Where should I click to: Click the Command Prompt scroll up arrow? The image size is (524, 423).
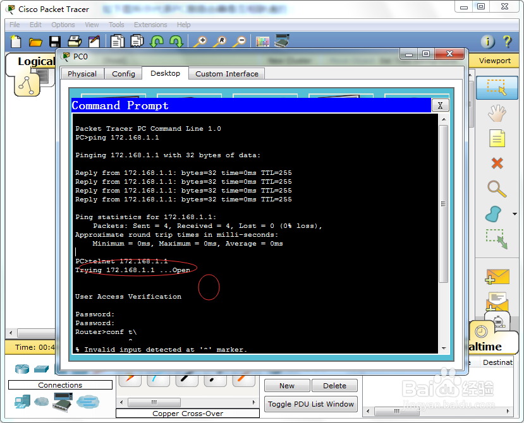pos(444,119)
